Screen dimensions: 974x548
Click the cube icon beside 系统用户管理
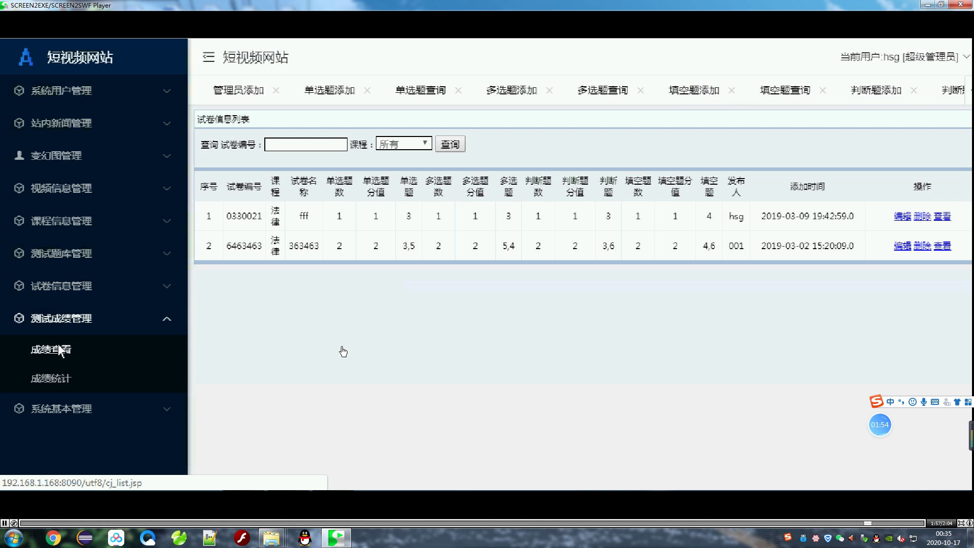pyautogui.click(x=19, y=90)
